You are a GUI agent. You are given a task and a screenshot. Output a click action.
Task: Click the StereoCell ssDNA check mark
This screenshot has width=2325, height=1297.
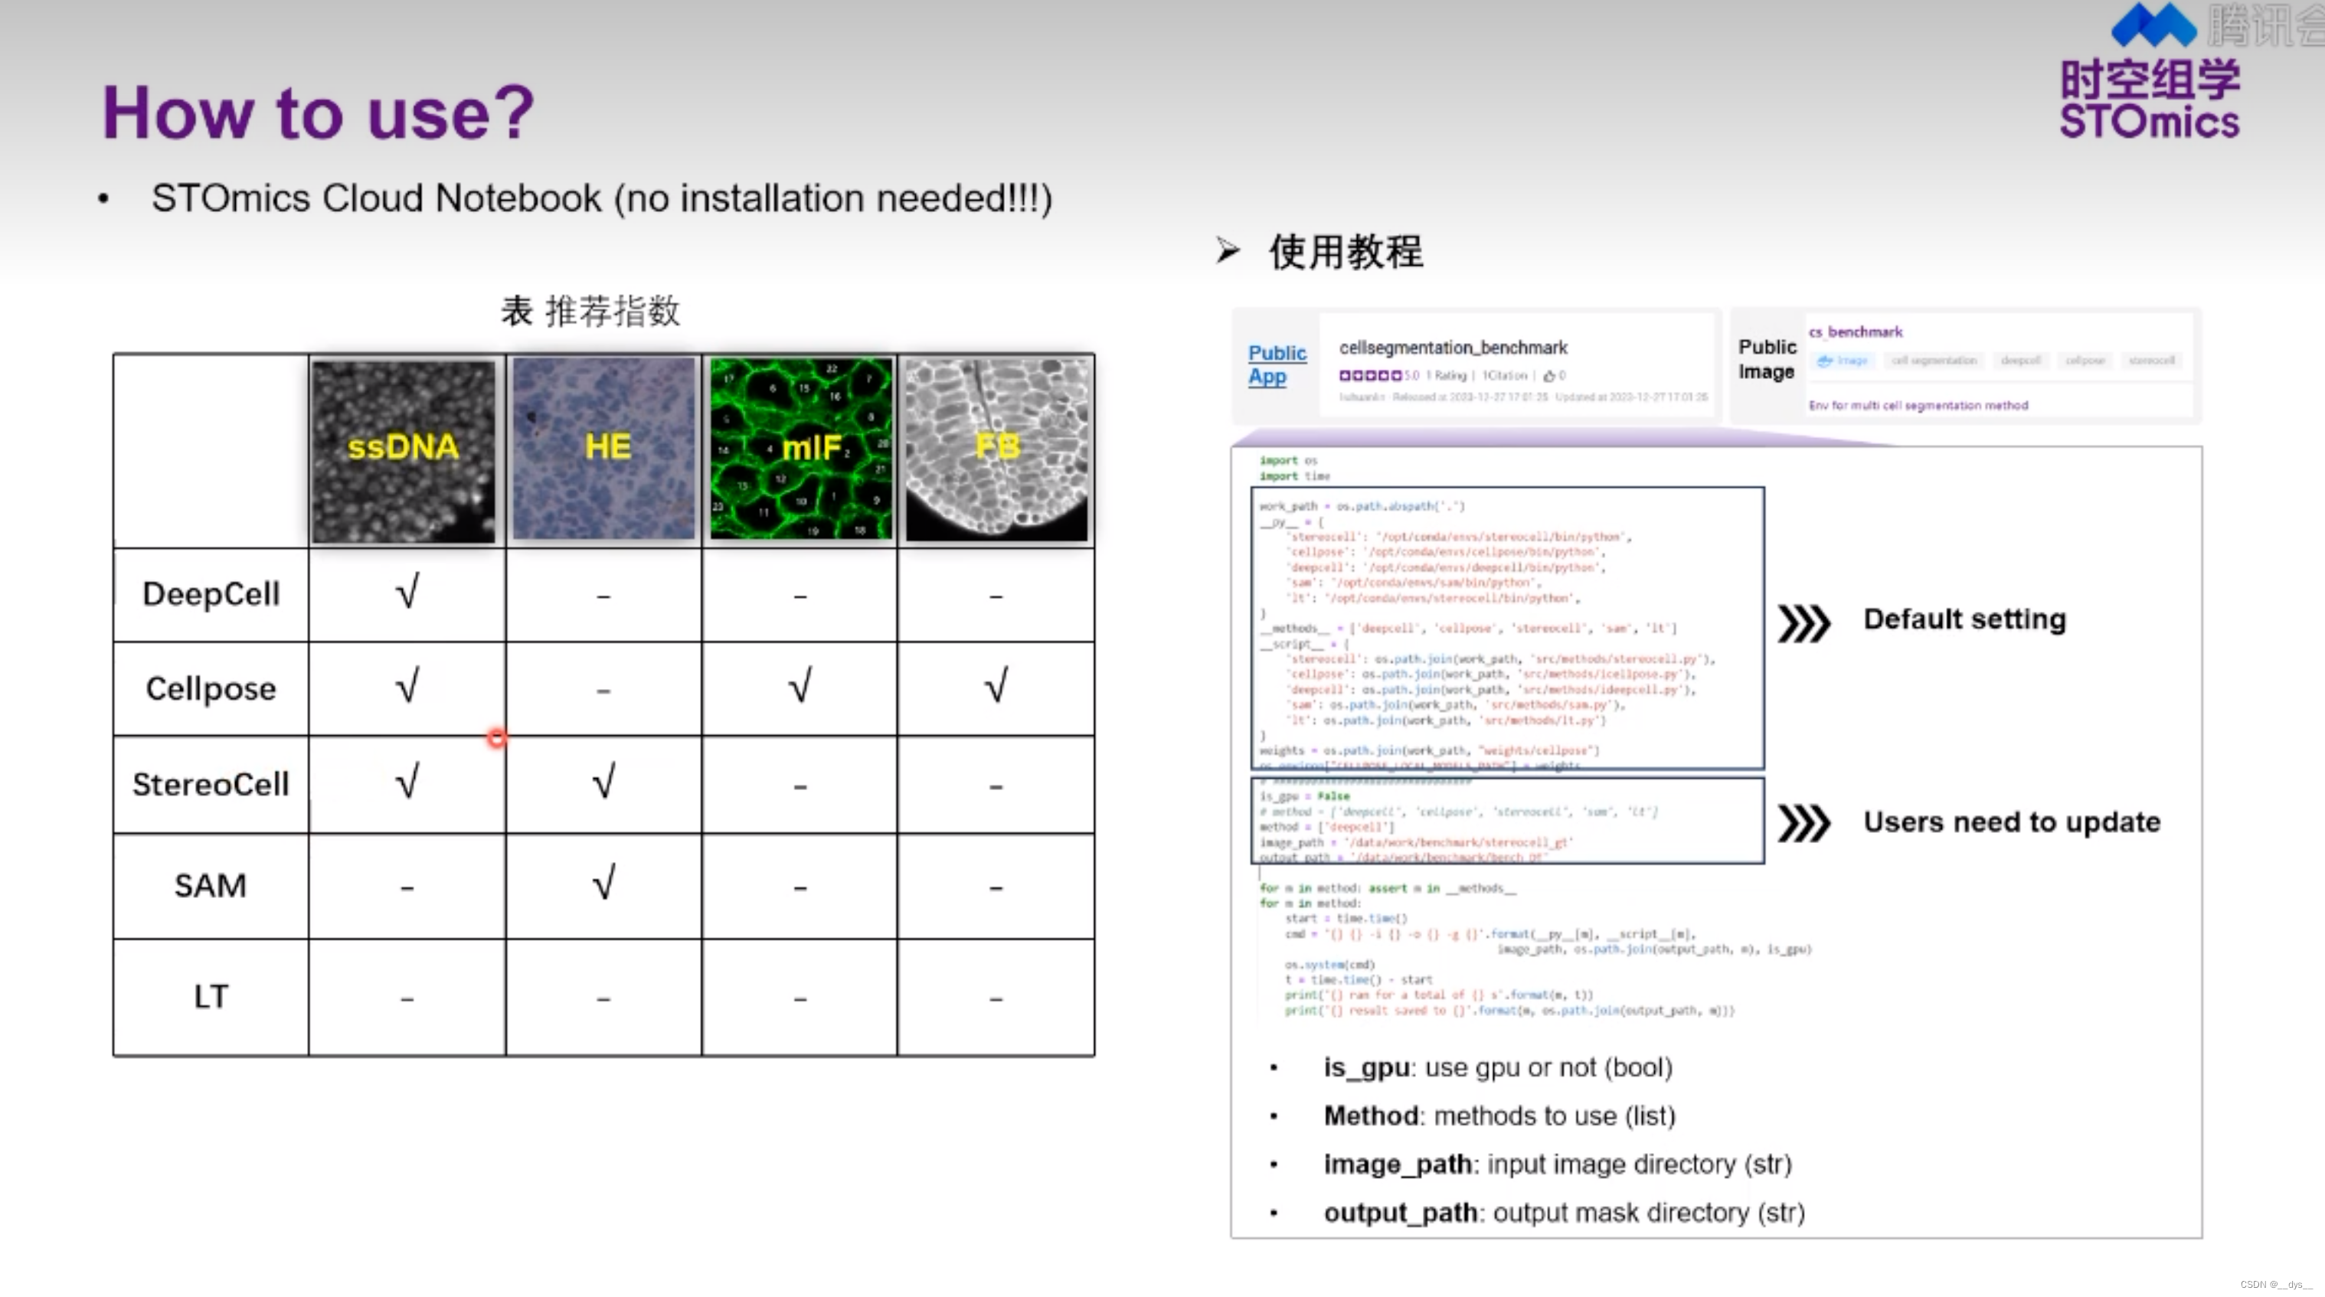tap(407, 782)
